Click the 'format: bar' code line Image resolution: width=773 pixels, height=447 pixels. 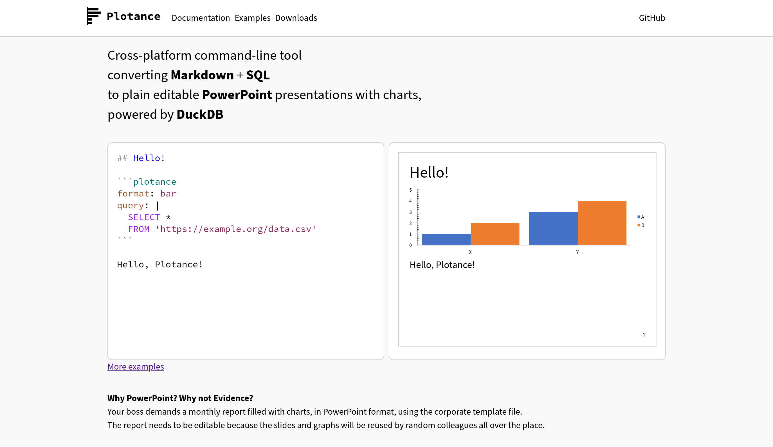147,193
